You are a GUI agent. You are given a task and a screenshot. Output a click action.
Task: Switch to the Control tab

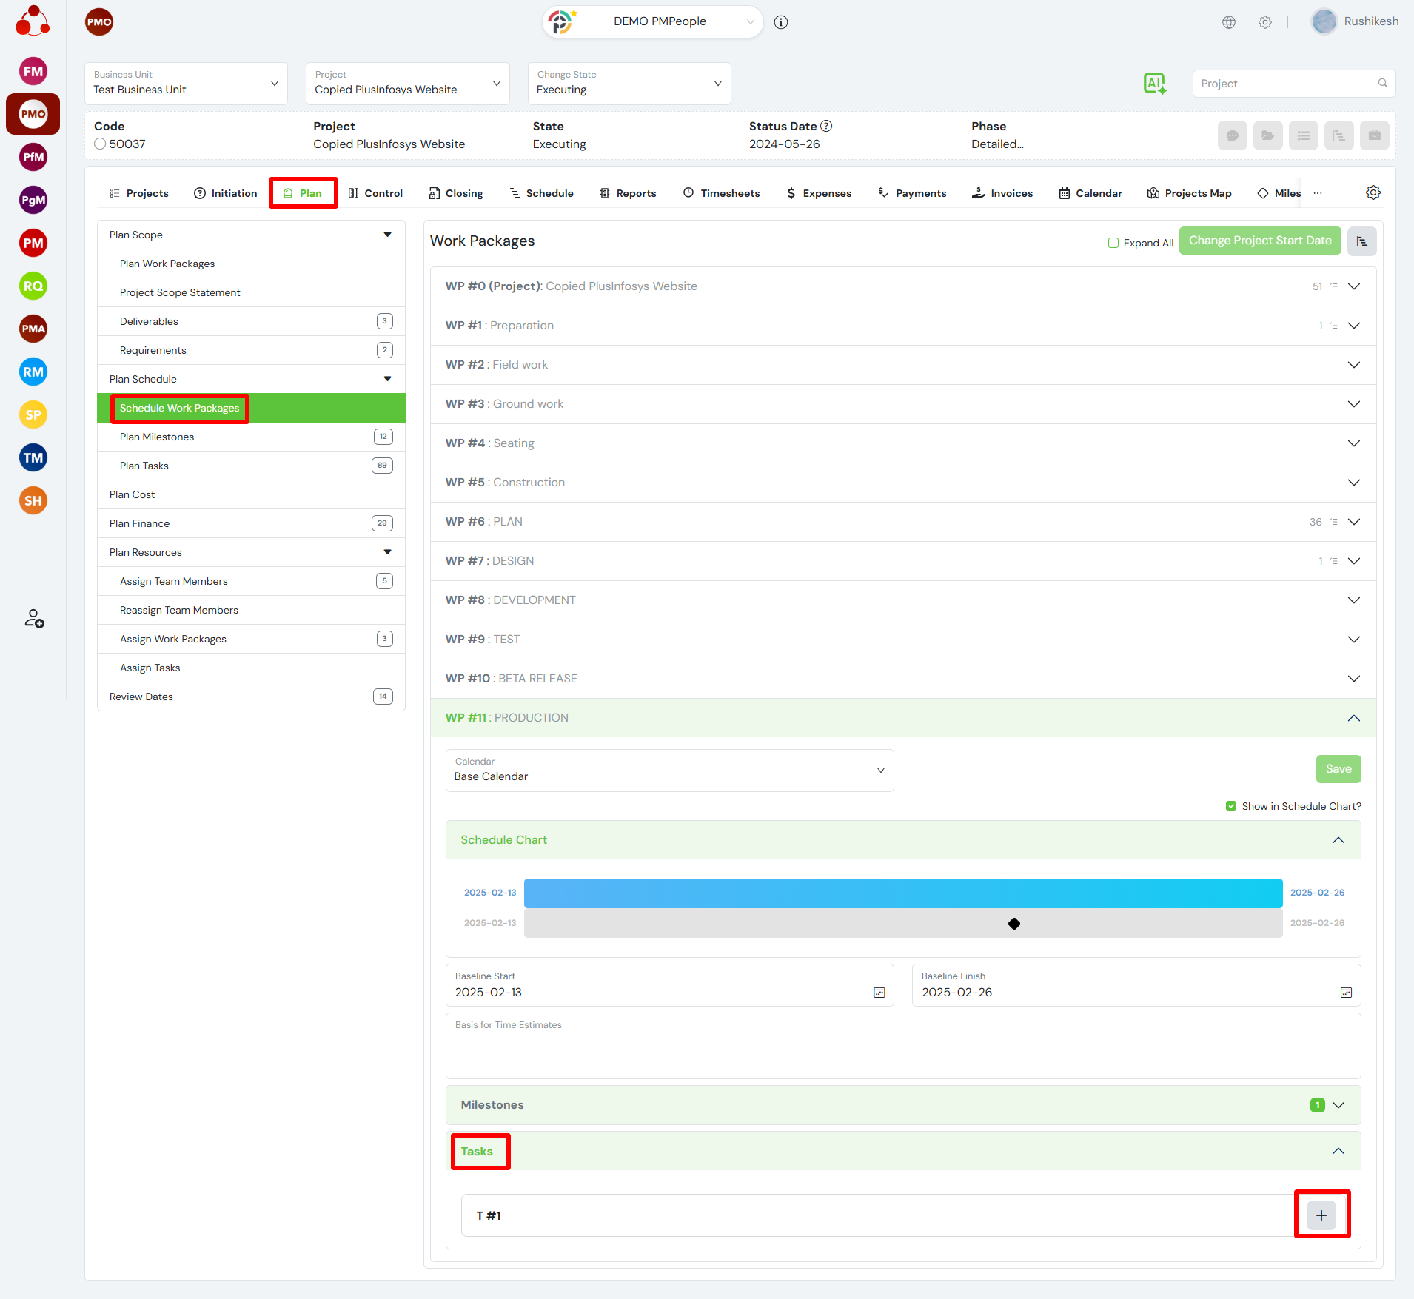[375, 193]
